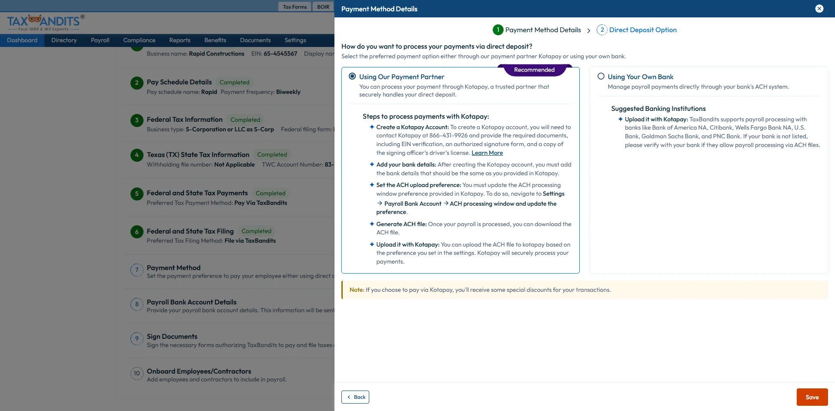Viewport: 835px width, 411px height.
Task: Click Payroll Bank Account Details step 8 icon
Action: [137, 304]
